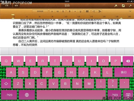Viewport: 134px width, 101px height.
Task: Toggle the Shift key
Action: (x=6, y=83)
